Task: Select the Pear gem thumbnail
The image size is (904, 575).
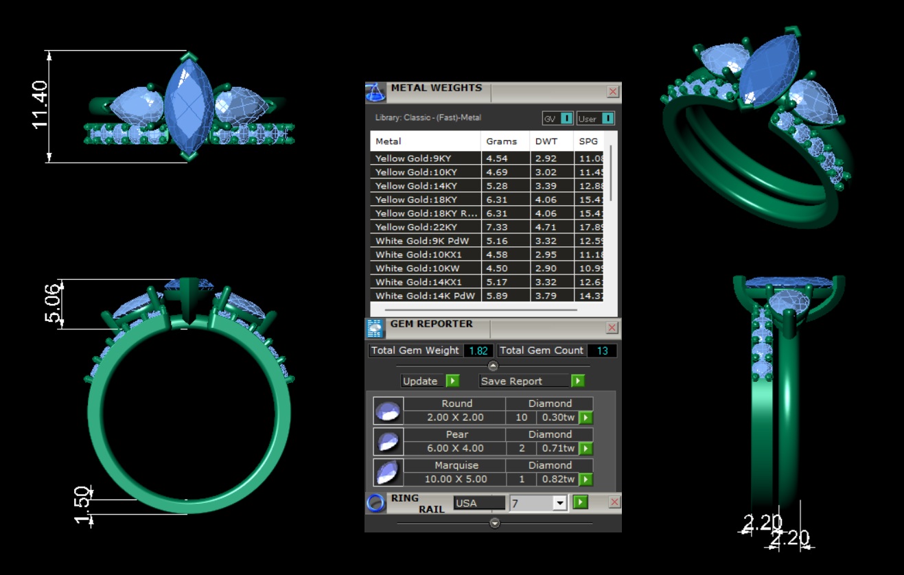Action: click(388, 441)
